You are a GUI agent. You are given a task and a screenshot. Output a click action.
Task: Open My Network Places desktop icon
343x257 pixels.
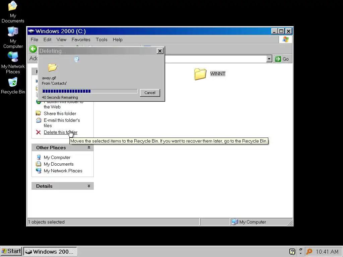coord(13,63)
